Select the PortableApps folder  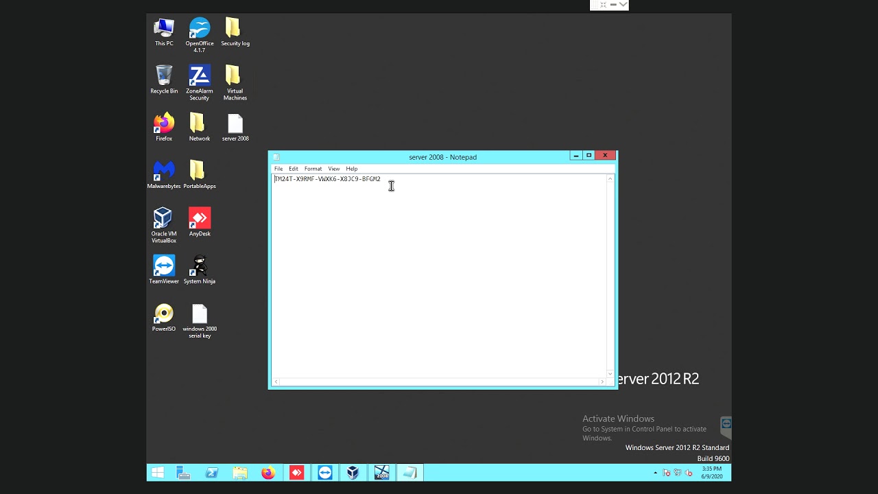coord(200,174)
